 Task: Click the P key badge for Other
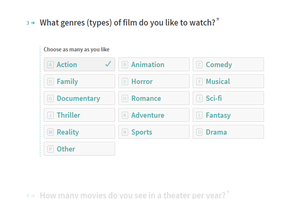50,149
